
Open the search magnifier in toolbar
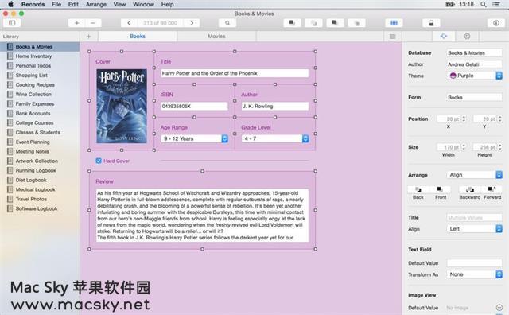coord(227,23)
